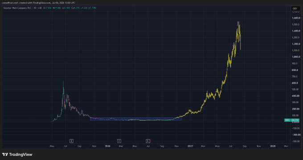Click the -300.00 price scale label
The width and height of the screenshot is (303, 160).
(x=296, y=141)
